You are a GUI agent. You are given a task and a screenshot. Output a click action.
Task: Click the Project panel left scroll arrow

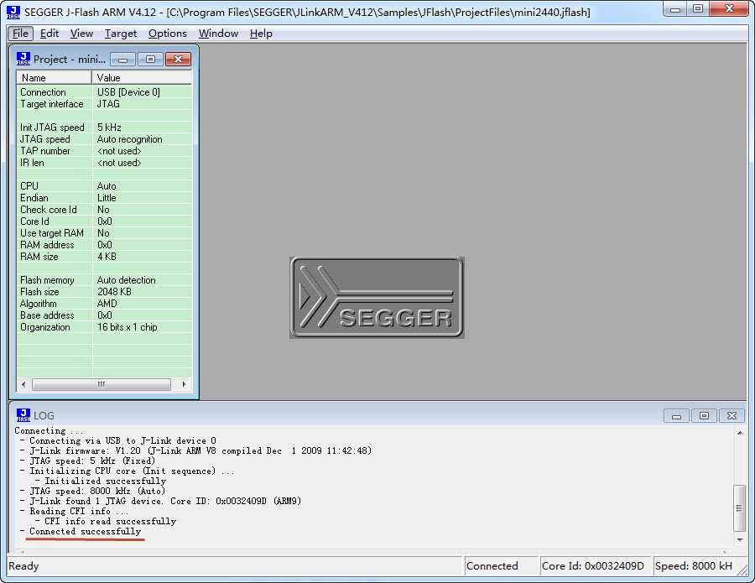point(23,384)
